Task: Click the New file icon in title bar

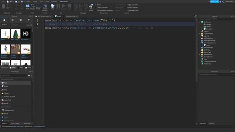Action: 8,1
